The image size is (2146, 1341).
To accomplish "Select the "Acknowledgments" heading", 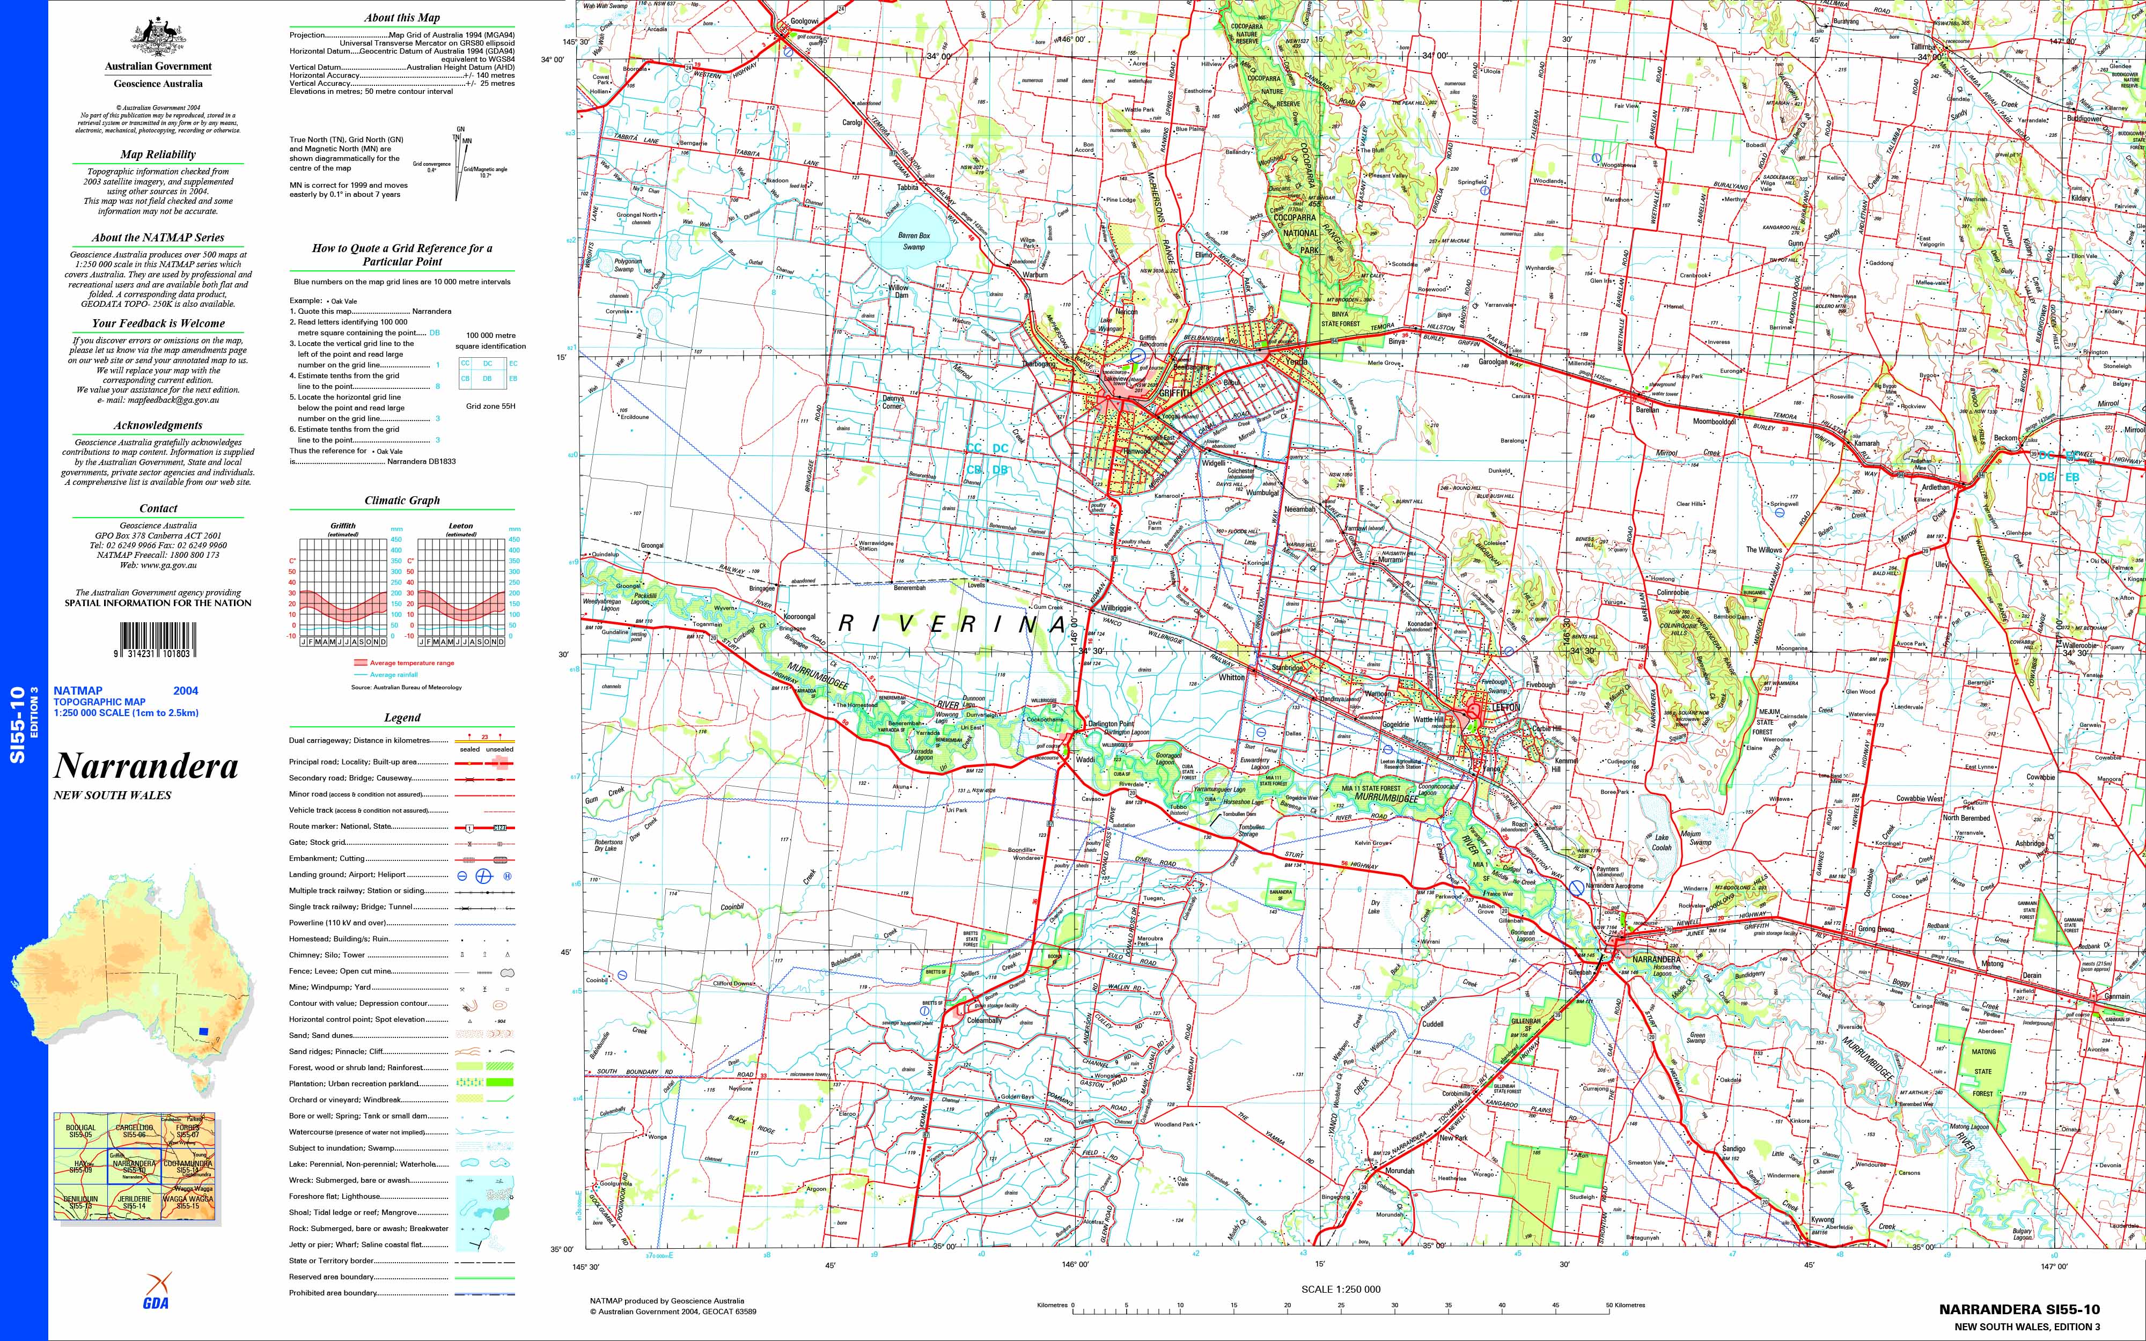I will pos(158,426).
